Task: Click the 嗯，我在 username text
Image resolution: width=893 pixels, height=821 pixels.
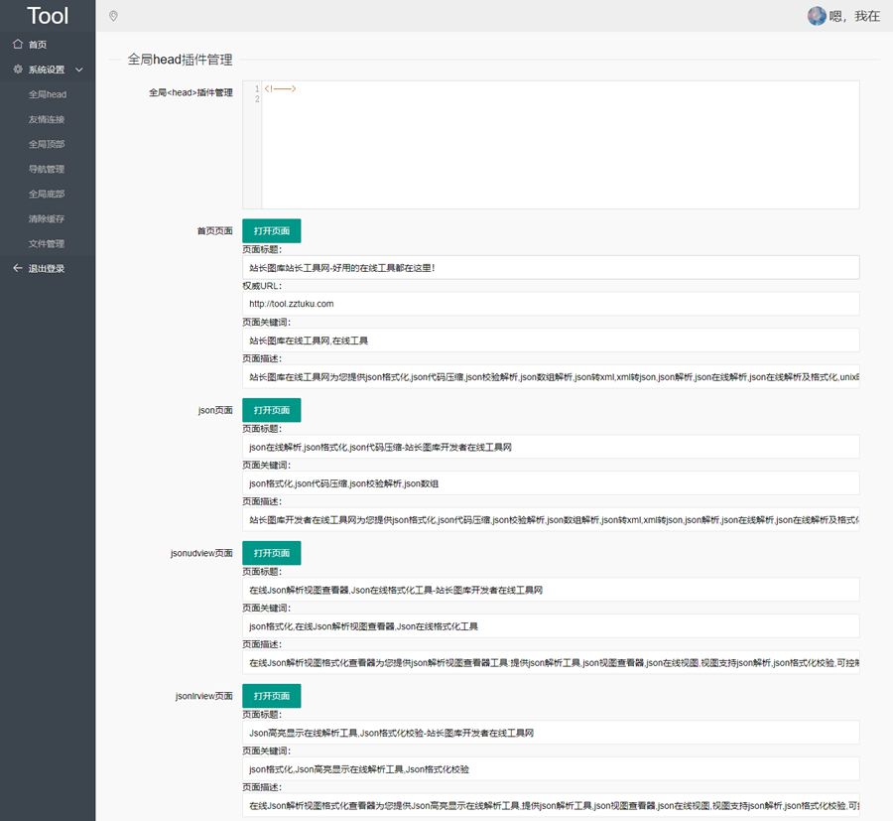Action: (x=854, y=16)
